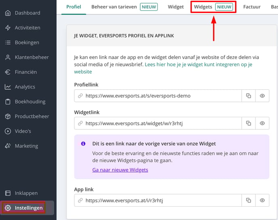The width and height of the screenshot is (278, 220).
Task: Open the Widget tab
Action: pyautogui.click(x=176, y=7)
